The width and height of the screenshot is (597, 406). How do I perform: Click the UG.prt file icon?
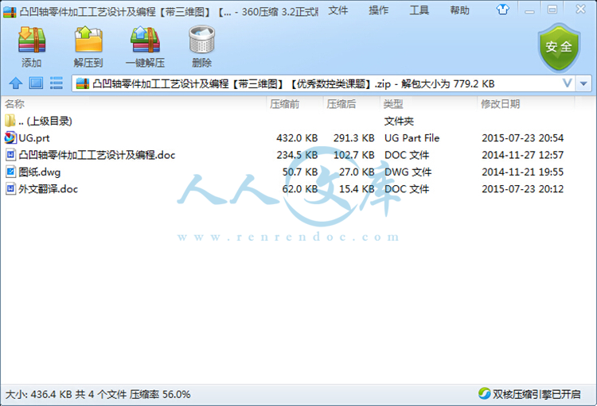10,137
